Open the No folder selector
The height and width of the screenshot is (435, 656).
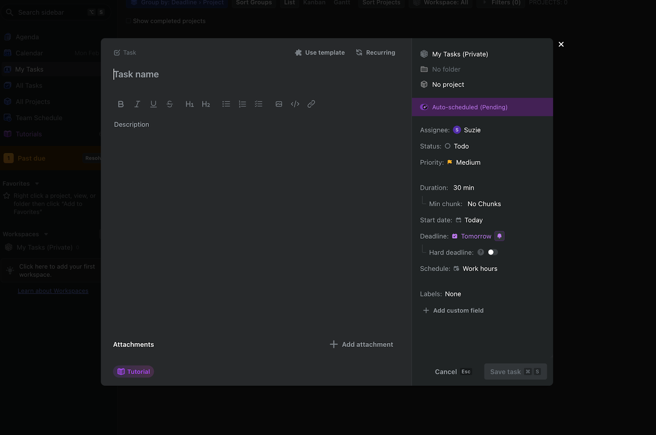tap(440, 69)
